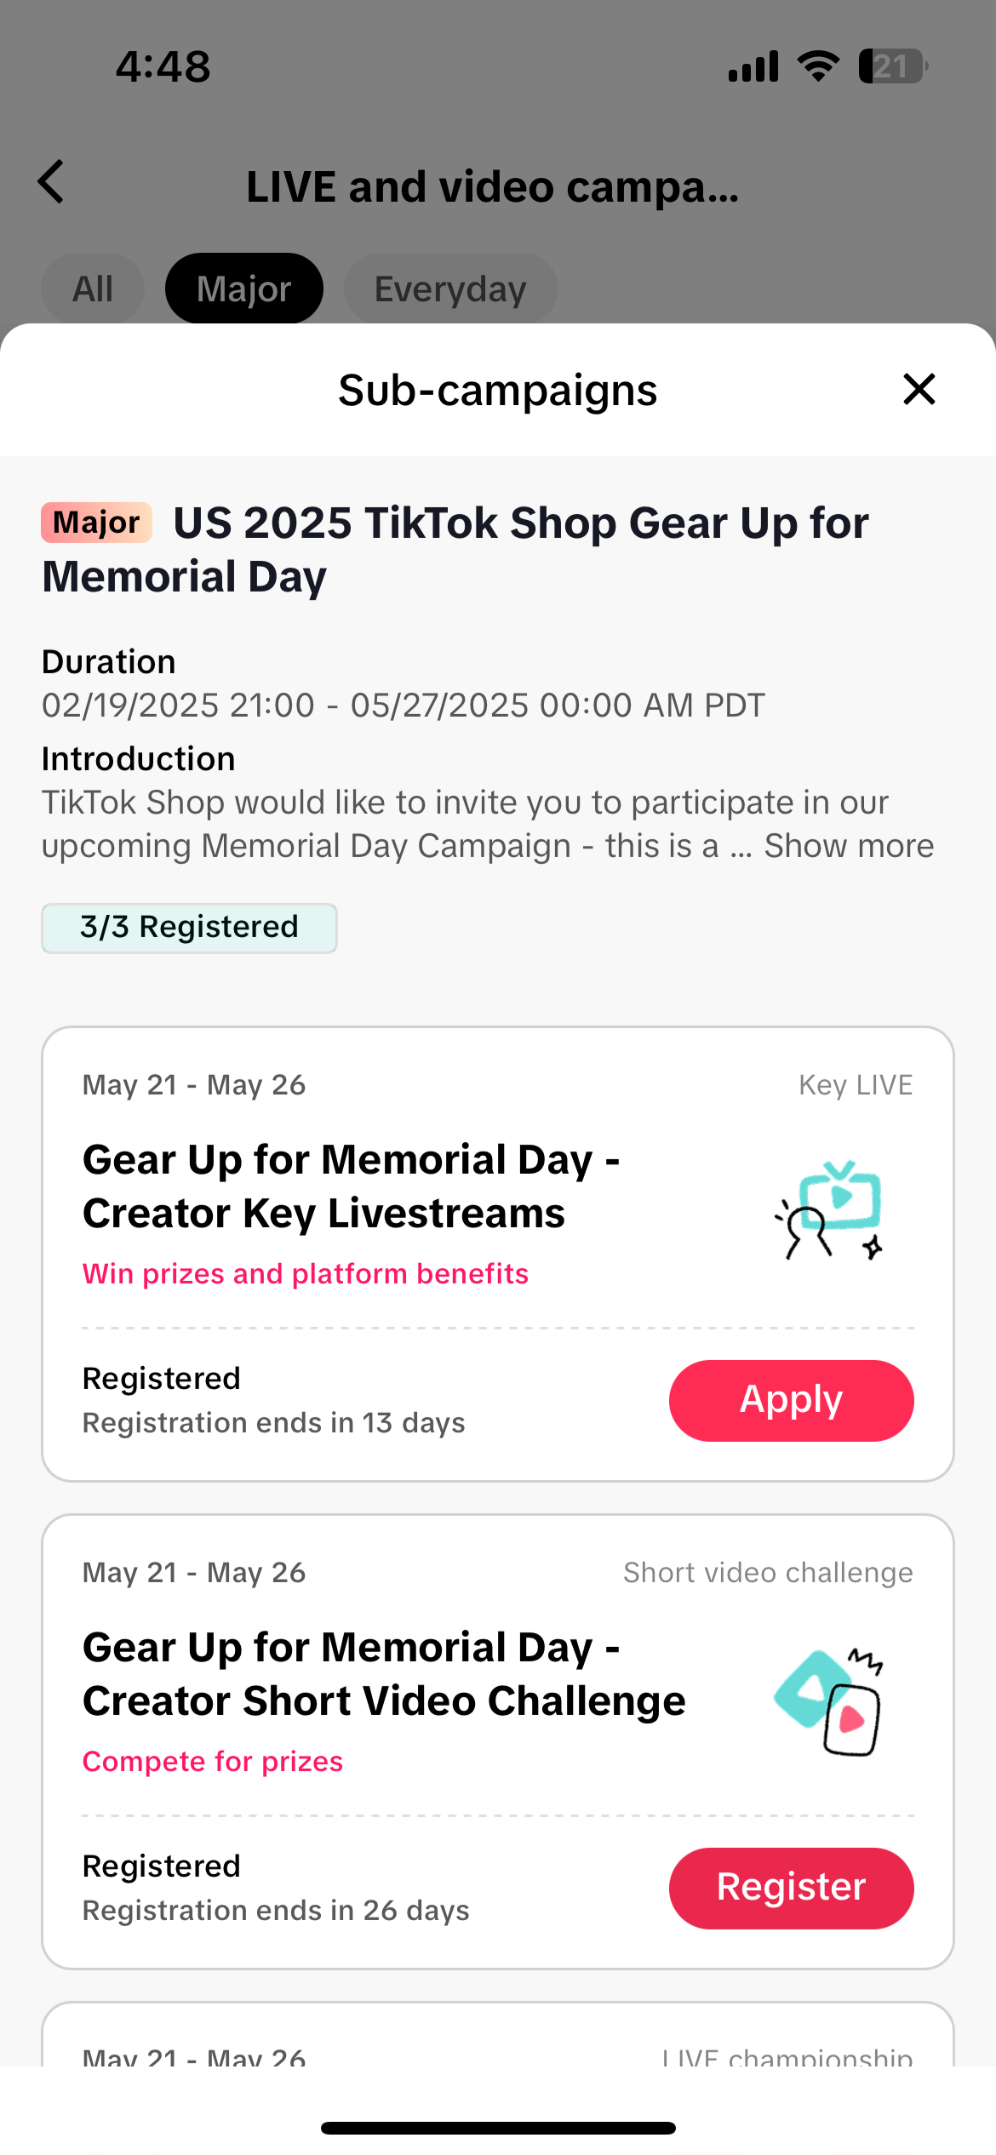Switch to the Everyday filter tab
The height and width of the screenshot is (2155, 996).
tap(450, 289)
